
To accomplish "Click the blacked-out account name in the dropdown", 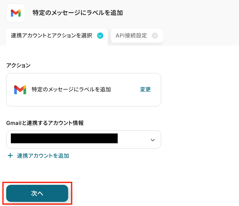I will (x=64, y=138).
